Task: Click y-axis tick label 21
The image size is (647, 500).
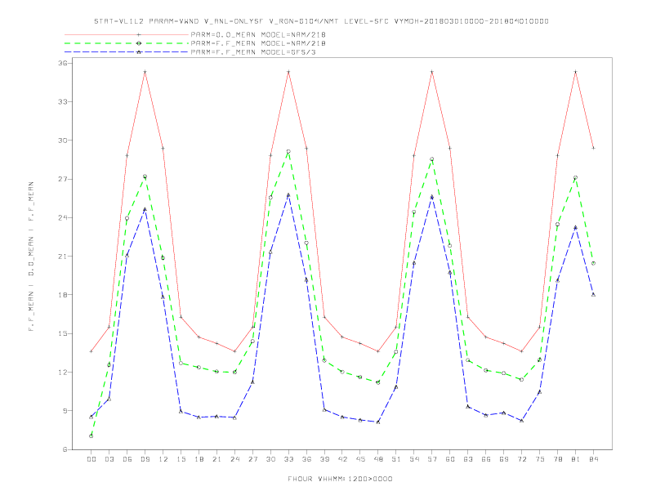Action: 63,257
